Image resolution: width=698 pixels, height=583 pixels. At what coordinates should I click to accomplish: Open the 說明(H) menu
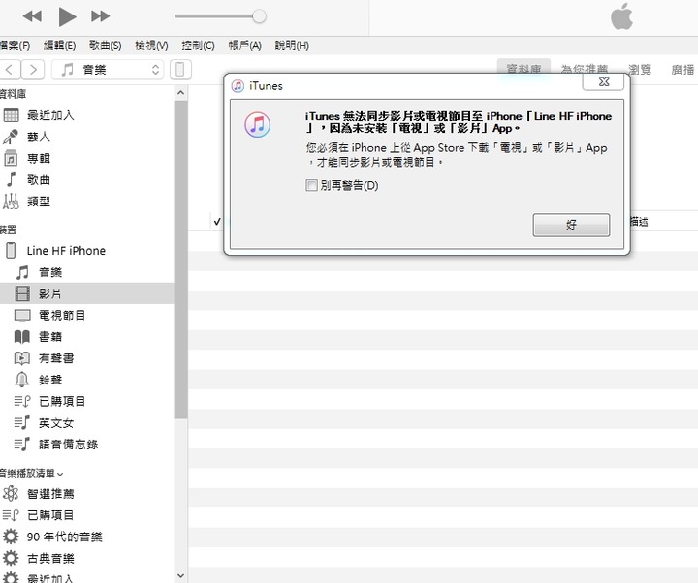click(292, 46)
